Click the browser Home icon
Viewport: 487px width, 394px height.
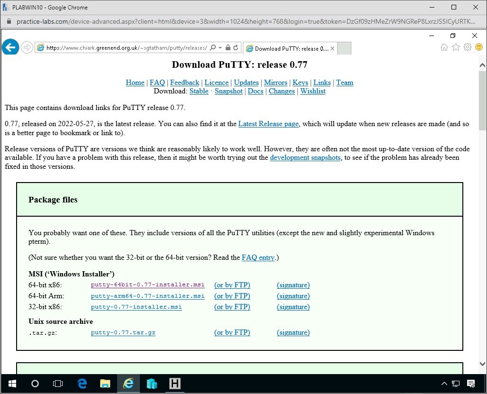(444, 47)
